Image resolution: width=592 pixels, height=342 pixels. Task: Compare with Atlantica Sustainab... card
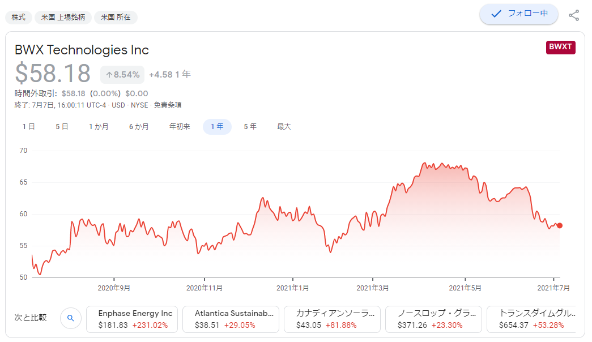point(231,319)
